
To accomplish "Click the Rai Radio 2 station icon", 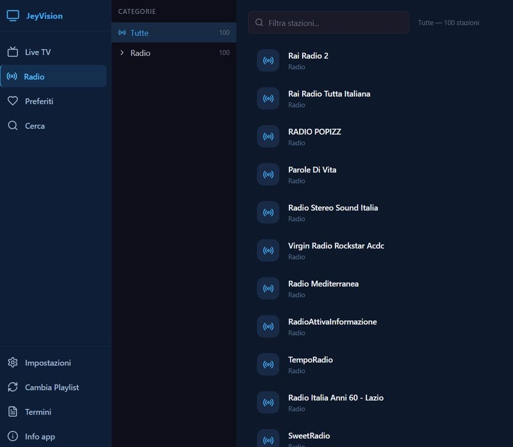I will [268, 60].
